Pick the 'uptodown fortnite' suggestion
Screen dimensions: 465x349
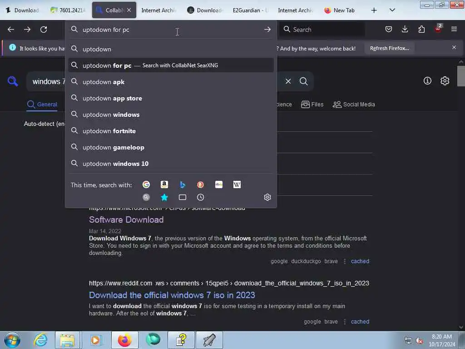(171, 131)
